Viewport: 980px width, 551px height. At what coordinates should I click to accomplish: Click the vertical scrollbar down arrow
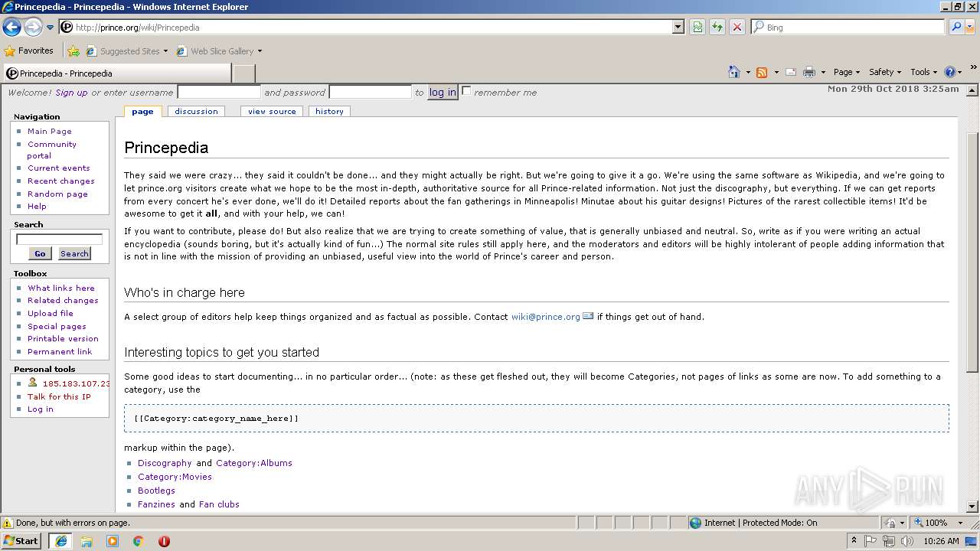972,506
